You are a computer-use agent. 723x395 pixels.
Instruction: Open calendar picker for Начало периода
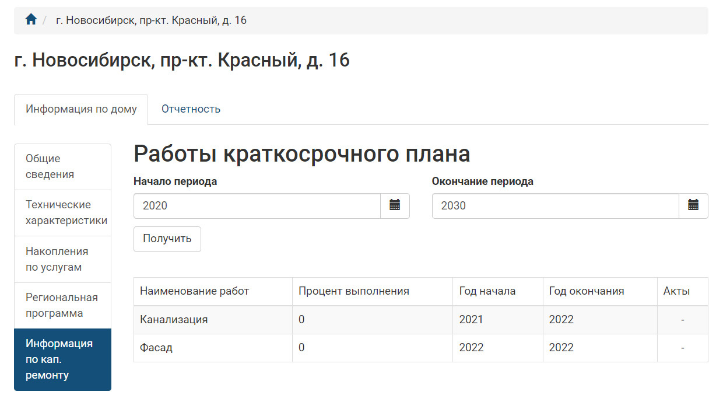click(x=395, y=205)
